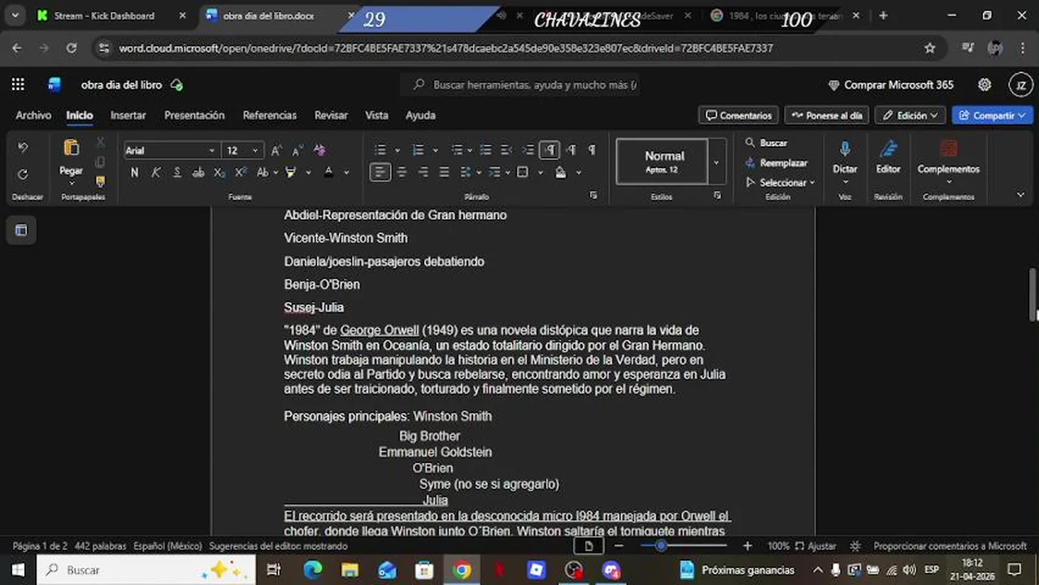The width and height of the screenshot is (1039, 585).
Task: Expand the bullet list dropdown arrow
Action: [x=397, y=150]
